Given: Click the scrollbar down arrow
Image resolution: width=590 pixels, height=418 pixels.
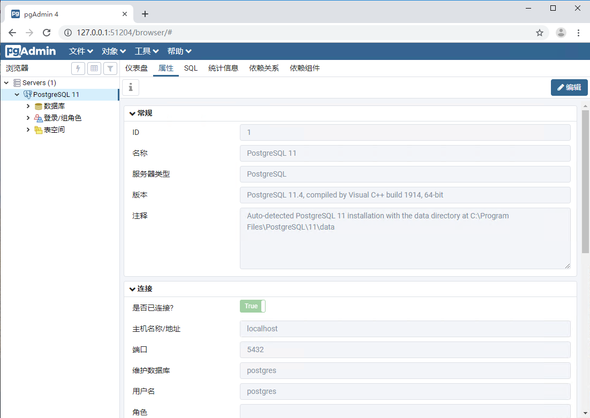Looking at the screenshot, I should (x=585, y=413).
